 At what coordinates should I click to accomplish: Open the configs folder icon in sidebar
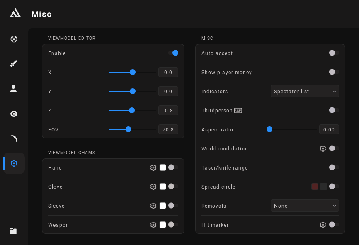click(x=13, y=231)
